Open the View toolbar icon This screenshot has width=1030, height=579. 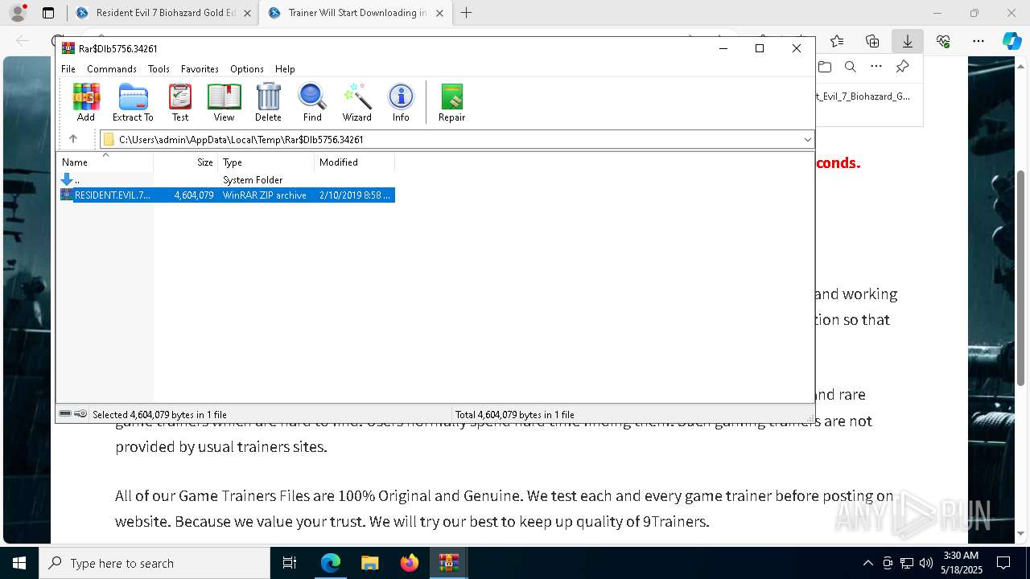(x=224, y=102)
